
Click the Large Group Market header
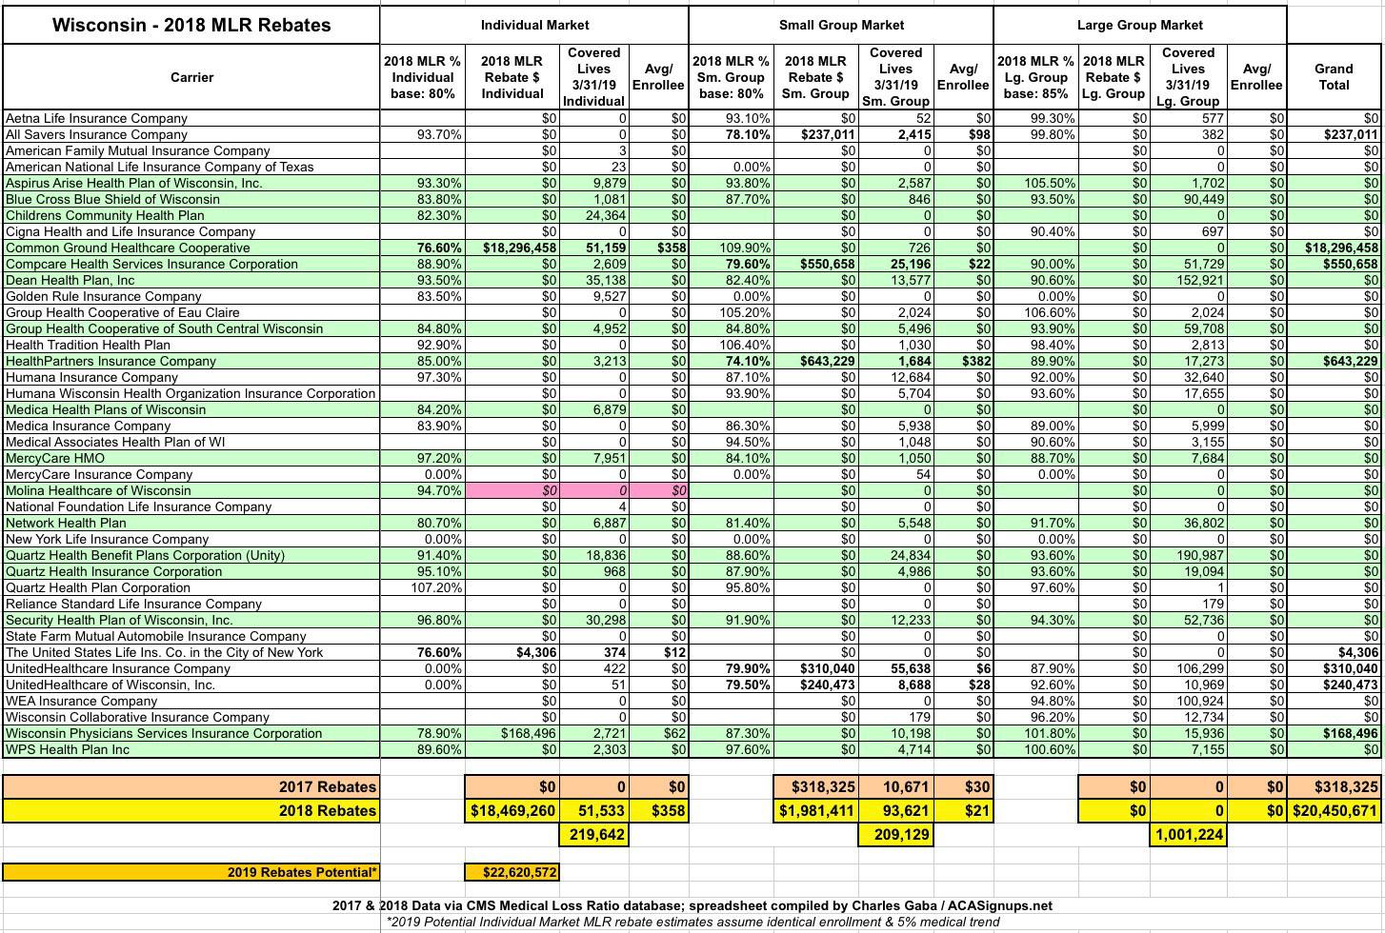point(1139,25)
